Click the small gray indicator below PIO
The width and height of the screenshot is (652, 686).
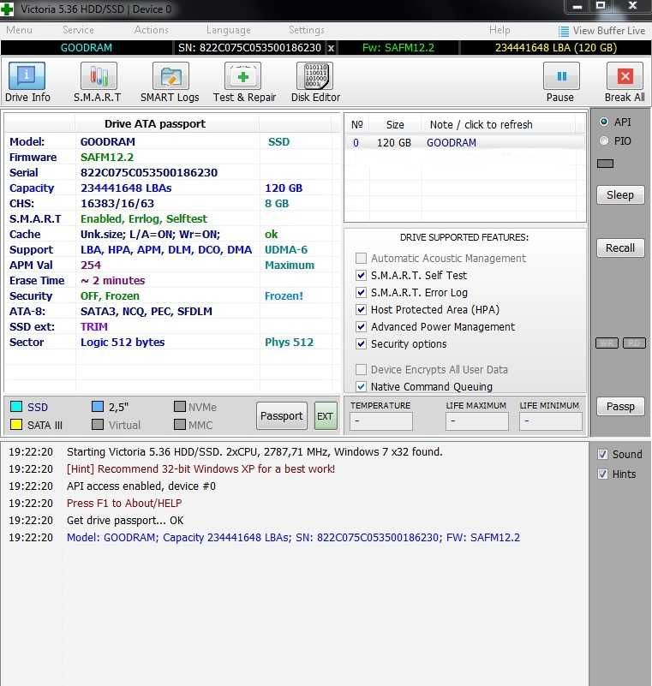(605, 164)
